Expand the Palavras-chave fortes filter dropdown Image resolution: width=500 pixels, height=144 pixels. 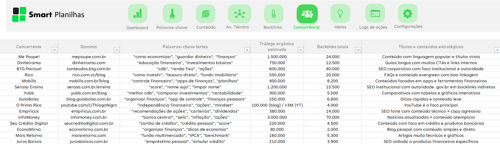click(247, 50)
